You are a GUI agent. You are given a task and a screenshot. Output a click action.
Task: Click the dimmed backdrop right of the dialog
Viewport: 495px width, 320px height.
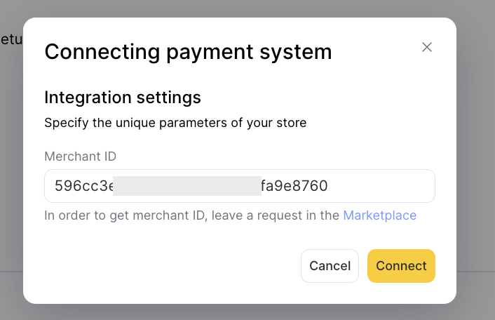[x=476, y=158]
